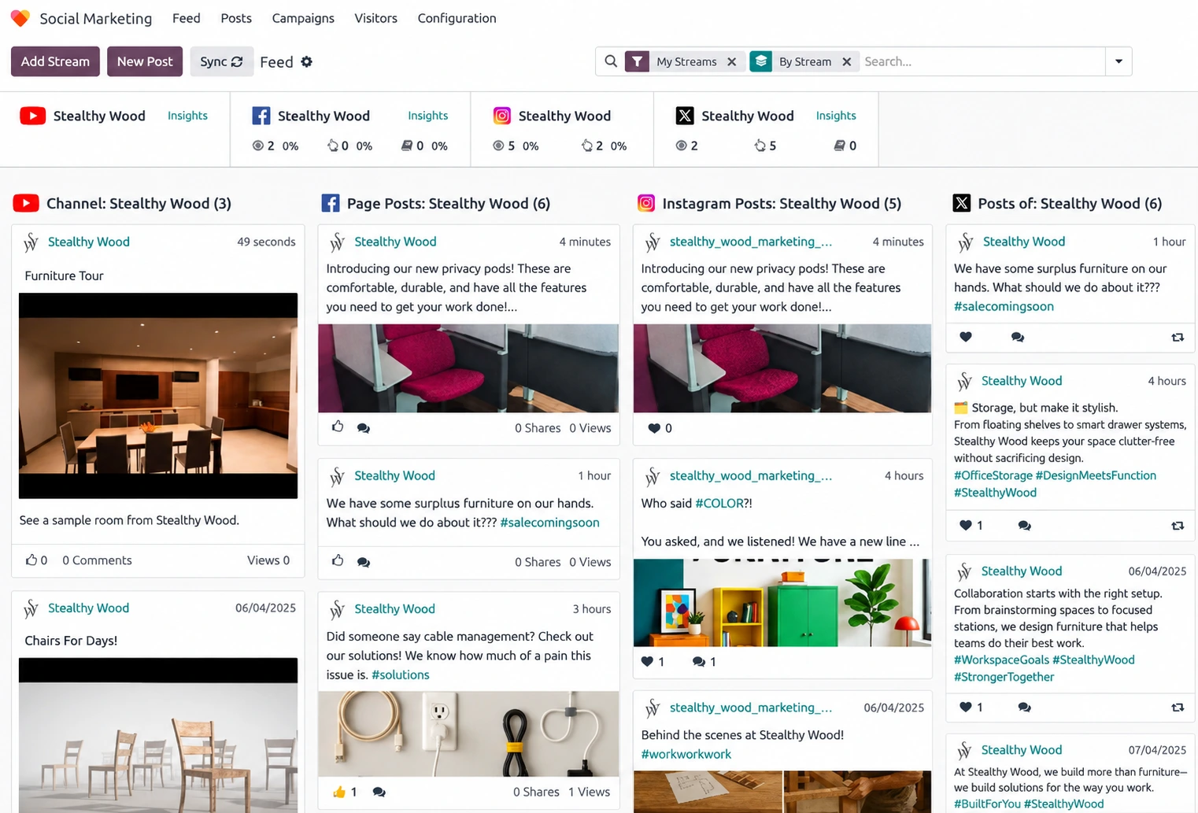Open the Feed menu
This screenshot has height=813, width=1198.
tap(187, 18)
